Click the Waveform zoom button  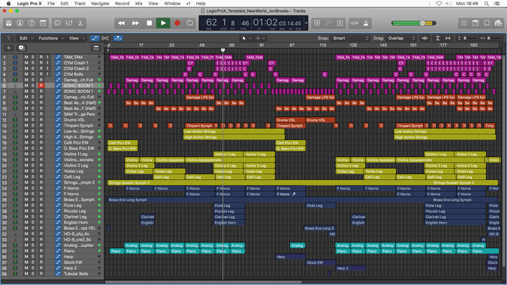pos(425,38)
